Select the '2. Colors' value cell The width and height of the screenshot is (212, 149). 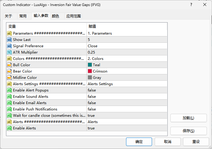coord(127,59)
